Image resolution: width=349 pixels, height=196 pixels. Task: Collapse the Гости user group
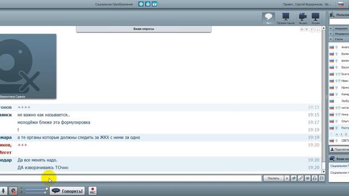pos(339,39)
